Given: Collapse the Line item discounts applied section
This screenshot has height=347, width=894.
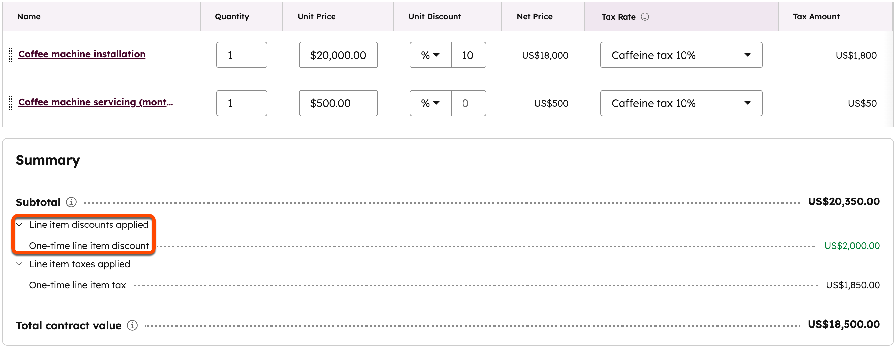Looking at the screenshot, I should point(19,225).
